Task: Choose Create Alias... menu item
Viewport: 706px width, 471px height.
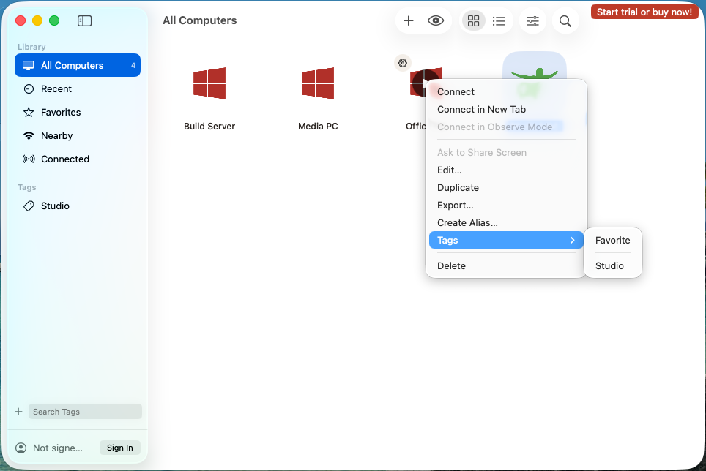Action: [506, 222]
